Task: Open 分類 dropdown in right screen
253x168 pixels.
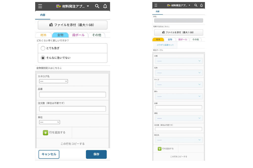Action: (x=179, y=61)
